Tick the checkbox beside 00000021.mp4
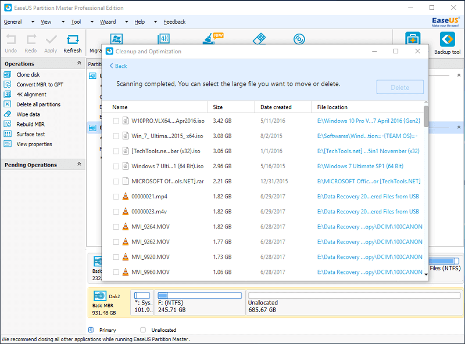 click(x=116, y=197)
